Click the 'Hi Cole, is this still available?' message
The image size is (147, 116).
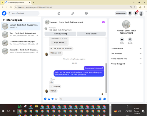[x=61, y=49]
